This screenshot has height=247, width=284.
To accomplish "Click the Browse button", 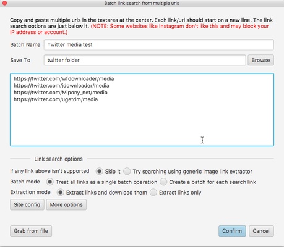I will tap(260, 60).
